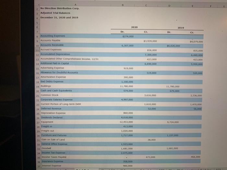This screenshot has height=170, width=227.
Task: Select the 395,000 Amortization Expense debit
Action: (x=128, y=77)
